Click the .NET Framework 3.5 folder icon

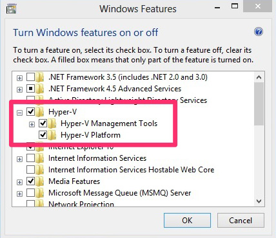[40, 77]
